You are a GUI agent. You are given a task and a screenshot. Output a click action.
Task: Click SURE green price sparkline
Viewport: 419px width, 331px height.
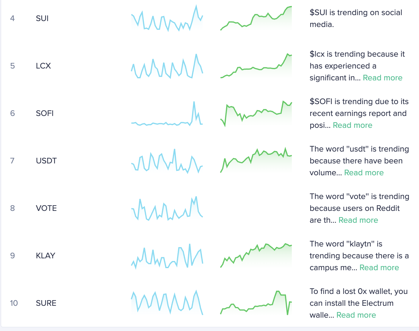pos(256,303)
